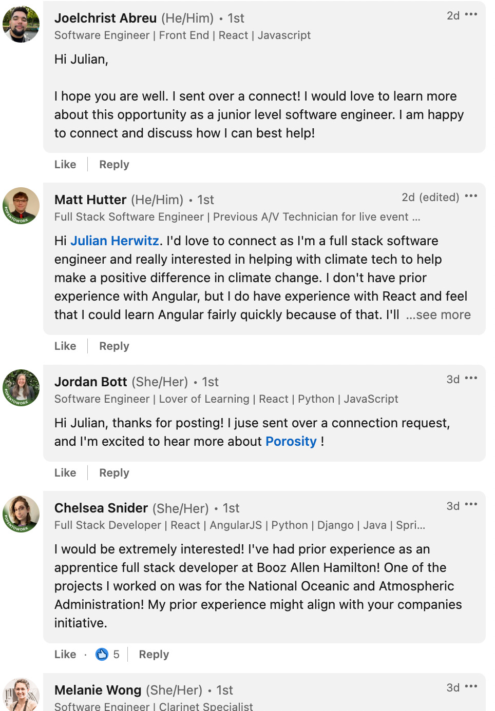Open Chelsea Snider's profile picture
Image resolution: width=495 pixels, height=711 pixels.
point(21,514)
